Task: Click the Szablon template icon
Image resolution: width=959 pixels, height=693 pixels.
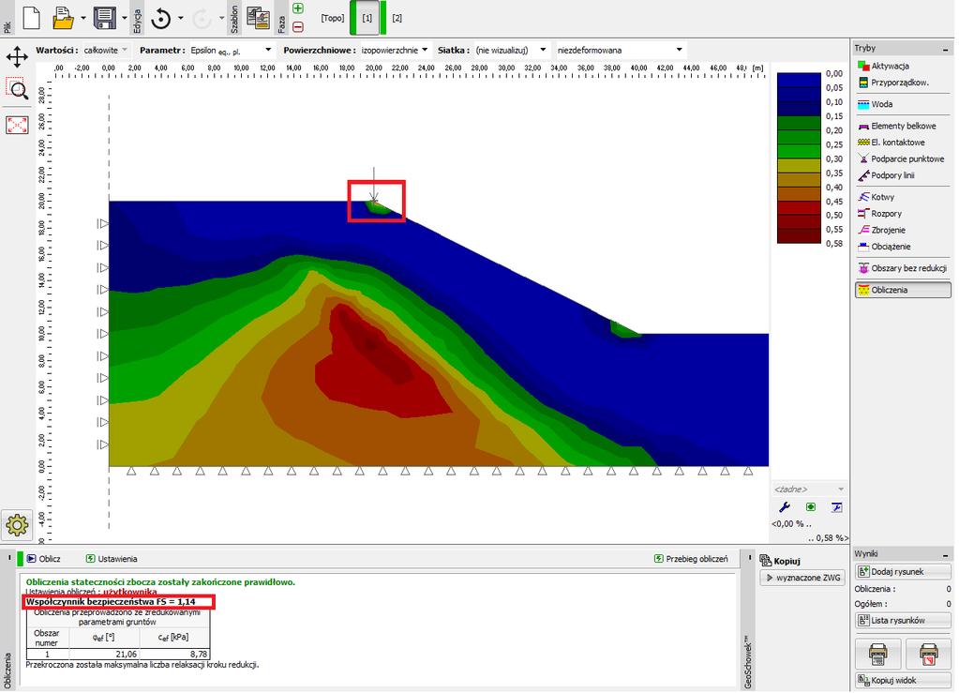Action: point(259,18)
